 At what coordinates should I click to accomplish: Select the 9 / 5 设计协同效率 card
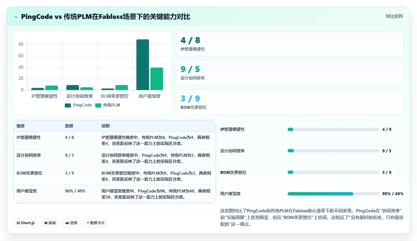[290, 73]
